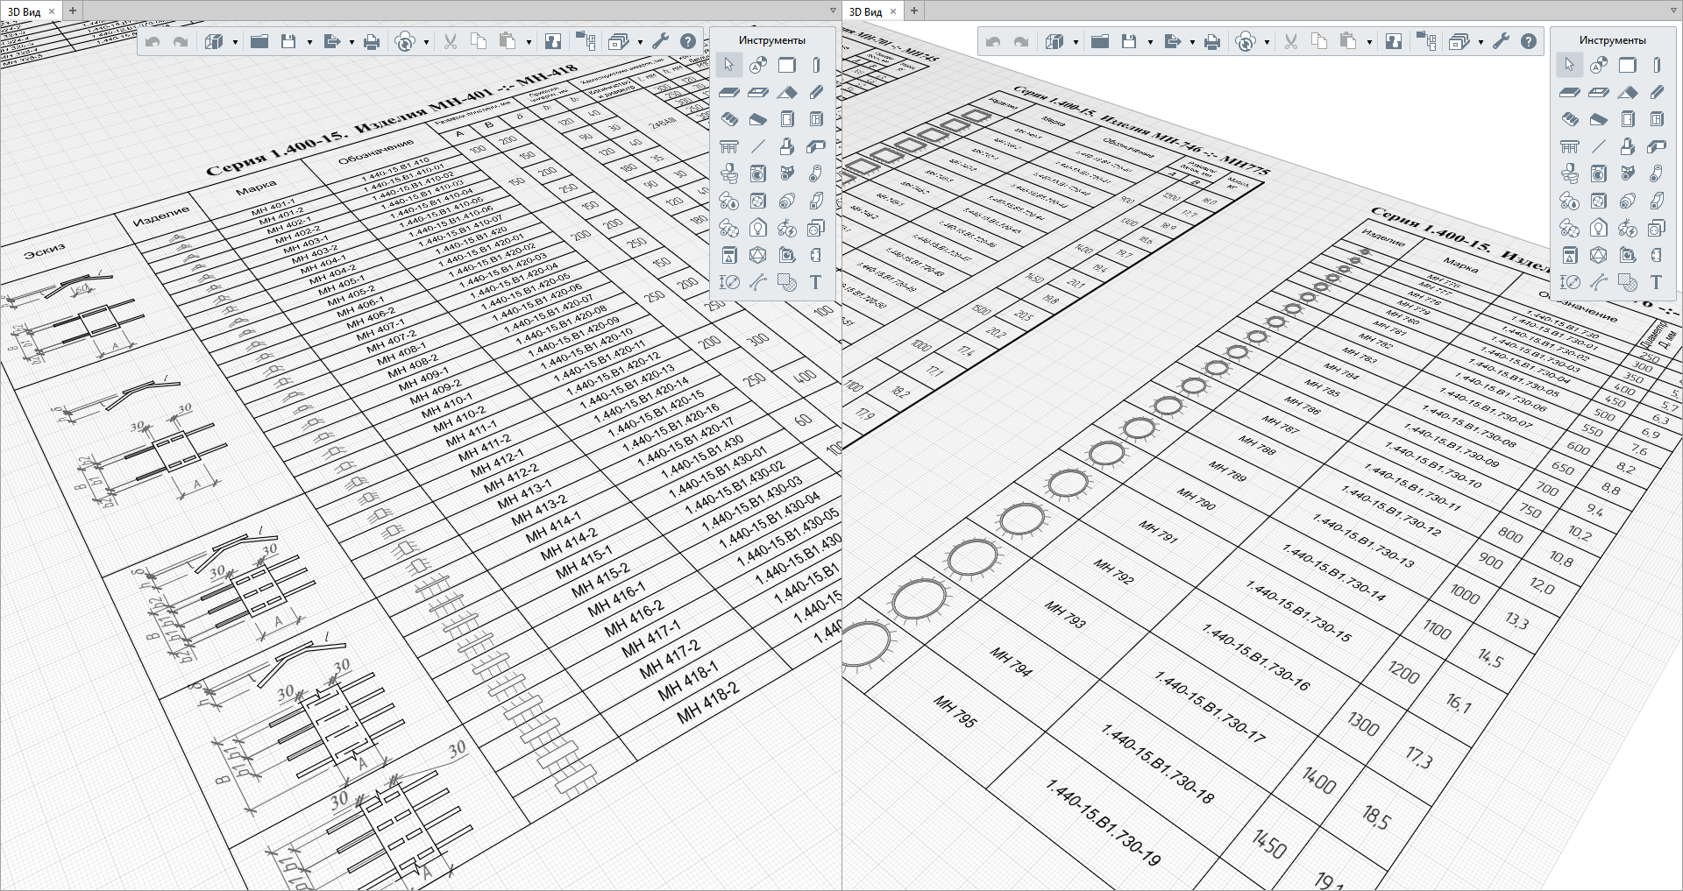This screenshot has width=1683, height=891.
Task: Copy with the copy icon in right window toolbar
Action: coord(1319,41)
